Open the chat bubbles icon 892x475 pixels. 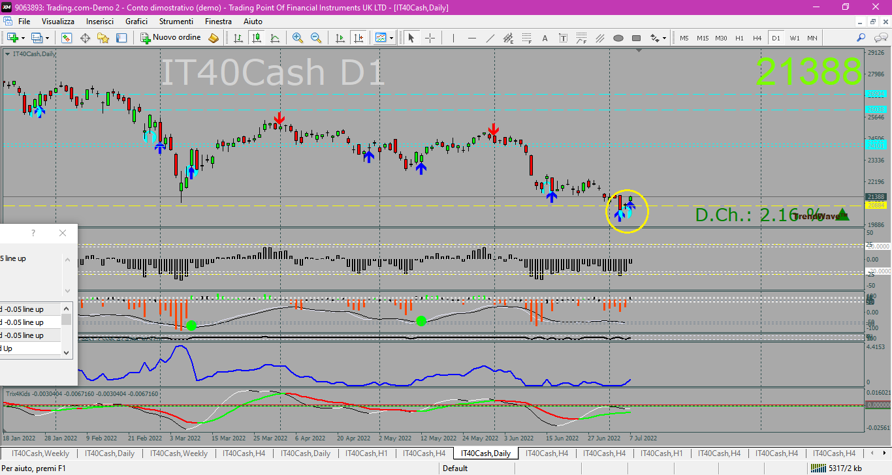pos(880,38)
